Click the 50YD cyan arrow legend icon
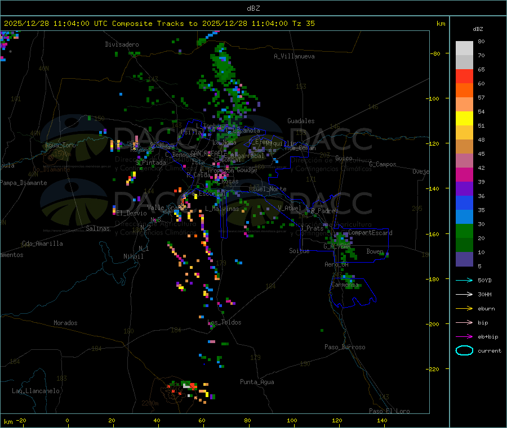 (464, 280)
